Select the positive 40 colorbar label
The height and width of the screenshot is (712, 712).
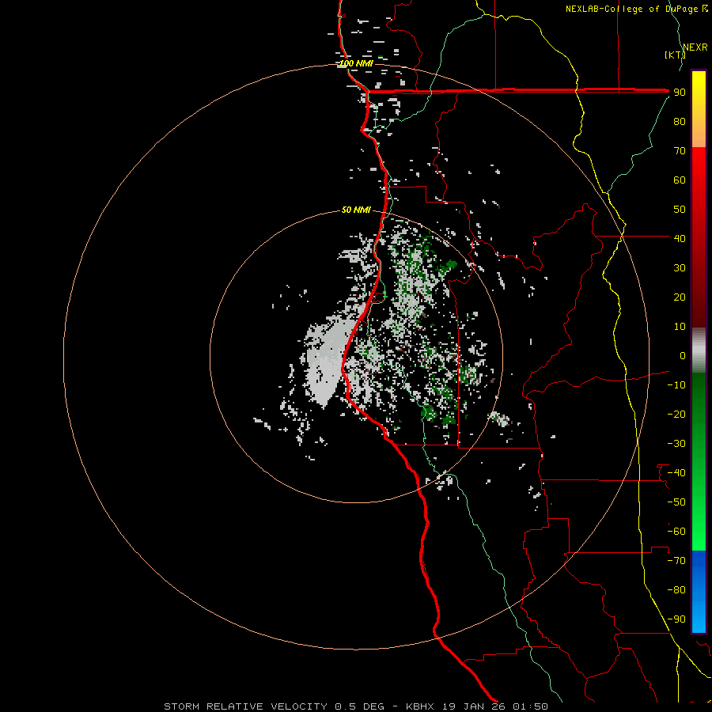(x=680, y=238)
